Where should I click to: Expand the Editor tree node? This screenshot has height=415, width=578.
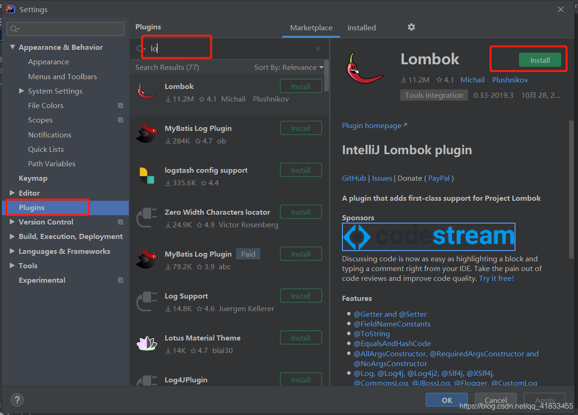tap(12, 193)
